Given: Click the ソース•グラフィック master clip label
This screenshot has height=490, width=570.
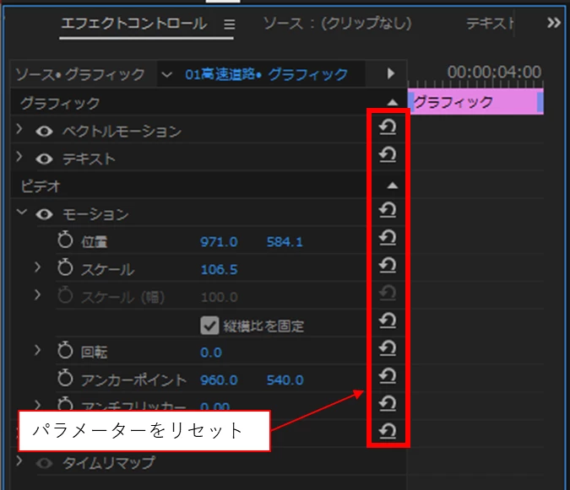Looking at the screenshot, I should pos(80,75).
